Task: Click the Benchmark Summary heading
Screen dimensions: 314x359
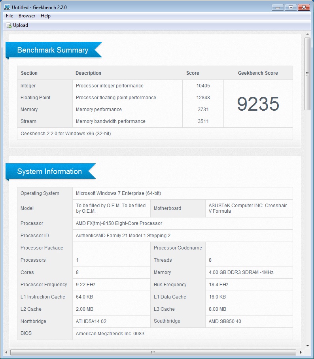Action: pos(53,50)
